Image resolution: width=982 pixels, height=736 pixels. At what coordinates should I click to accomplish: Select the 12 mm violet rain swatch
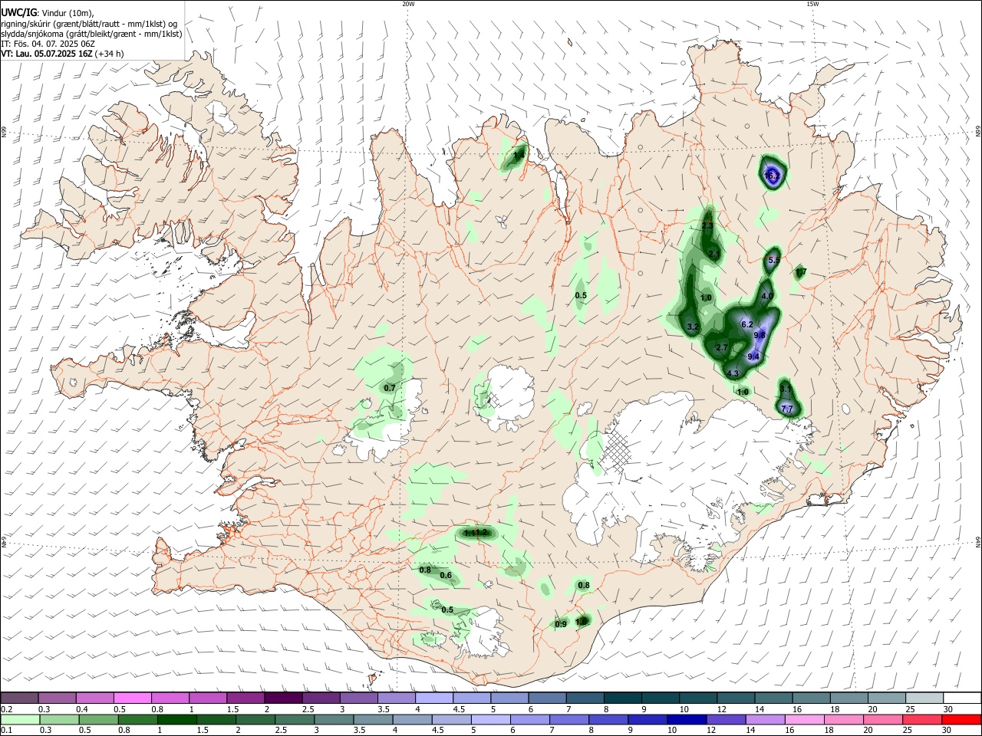click(x=727, y=720)
